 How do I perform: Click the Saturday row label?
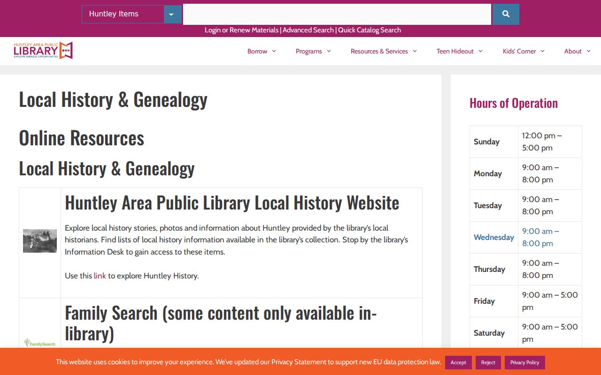coord(489,333)
